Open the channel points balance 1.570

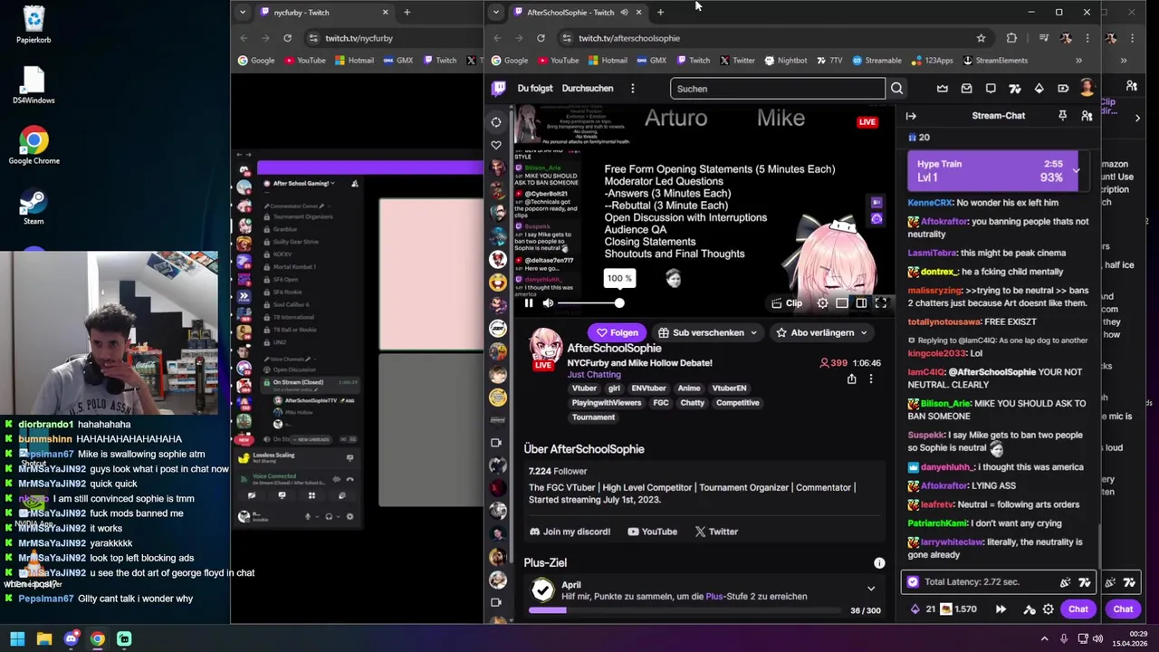[x=960, y=609]
